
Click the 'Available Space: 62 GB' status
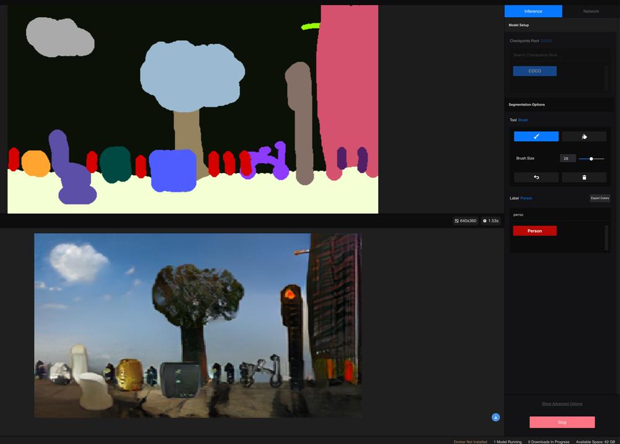(x=595, y=442)
